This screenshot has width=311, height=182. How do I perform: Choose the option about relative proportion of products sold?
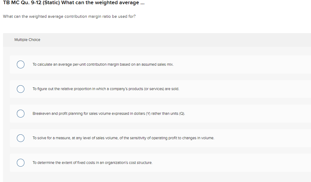tap(105, 89)
